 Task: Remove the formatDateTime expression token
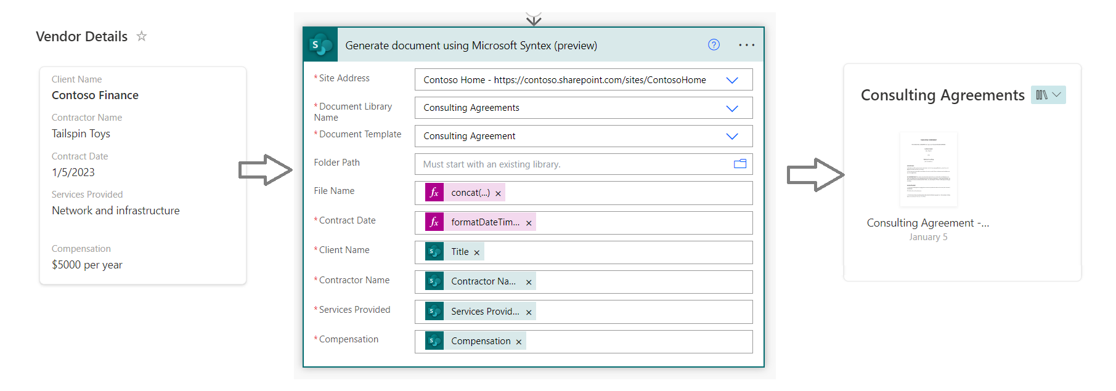pos(529,223)
